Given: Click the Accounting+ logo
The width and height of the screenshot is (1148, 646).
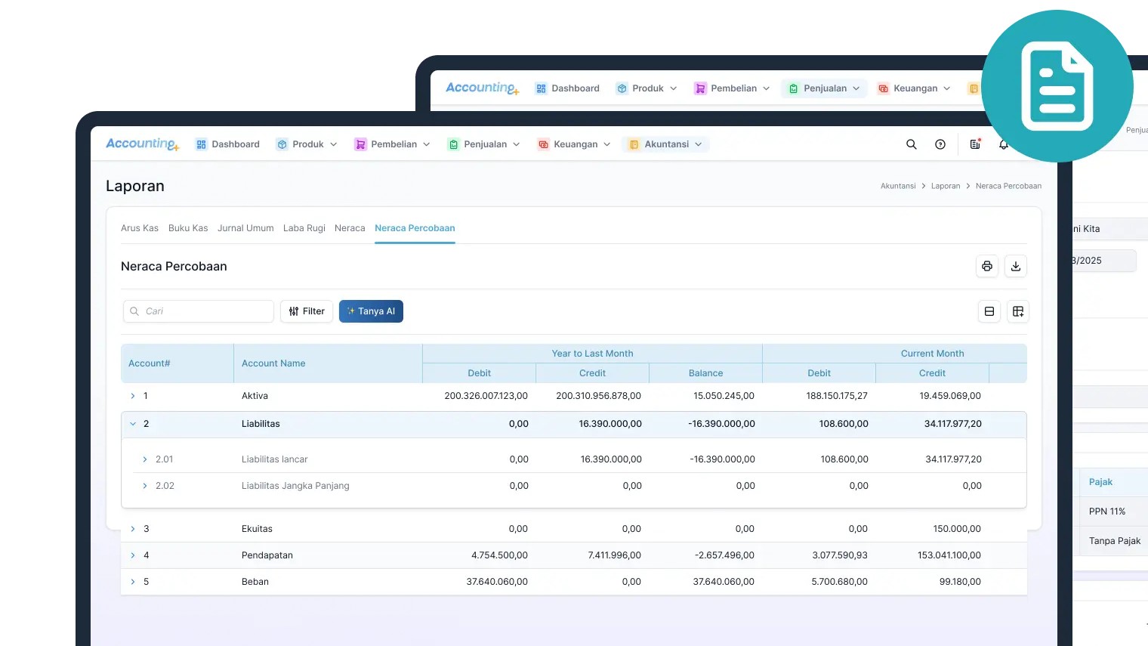Looking at the screenshot, I should tap(142, 144).
